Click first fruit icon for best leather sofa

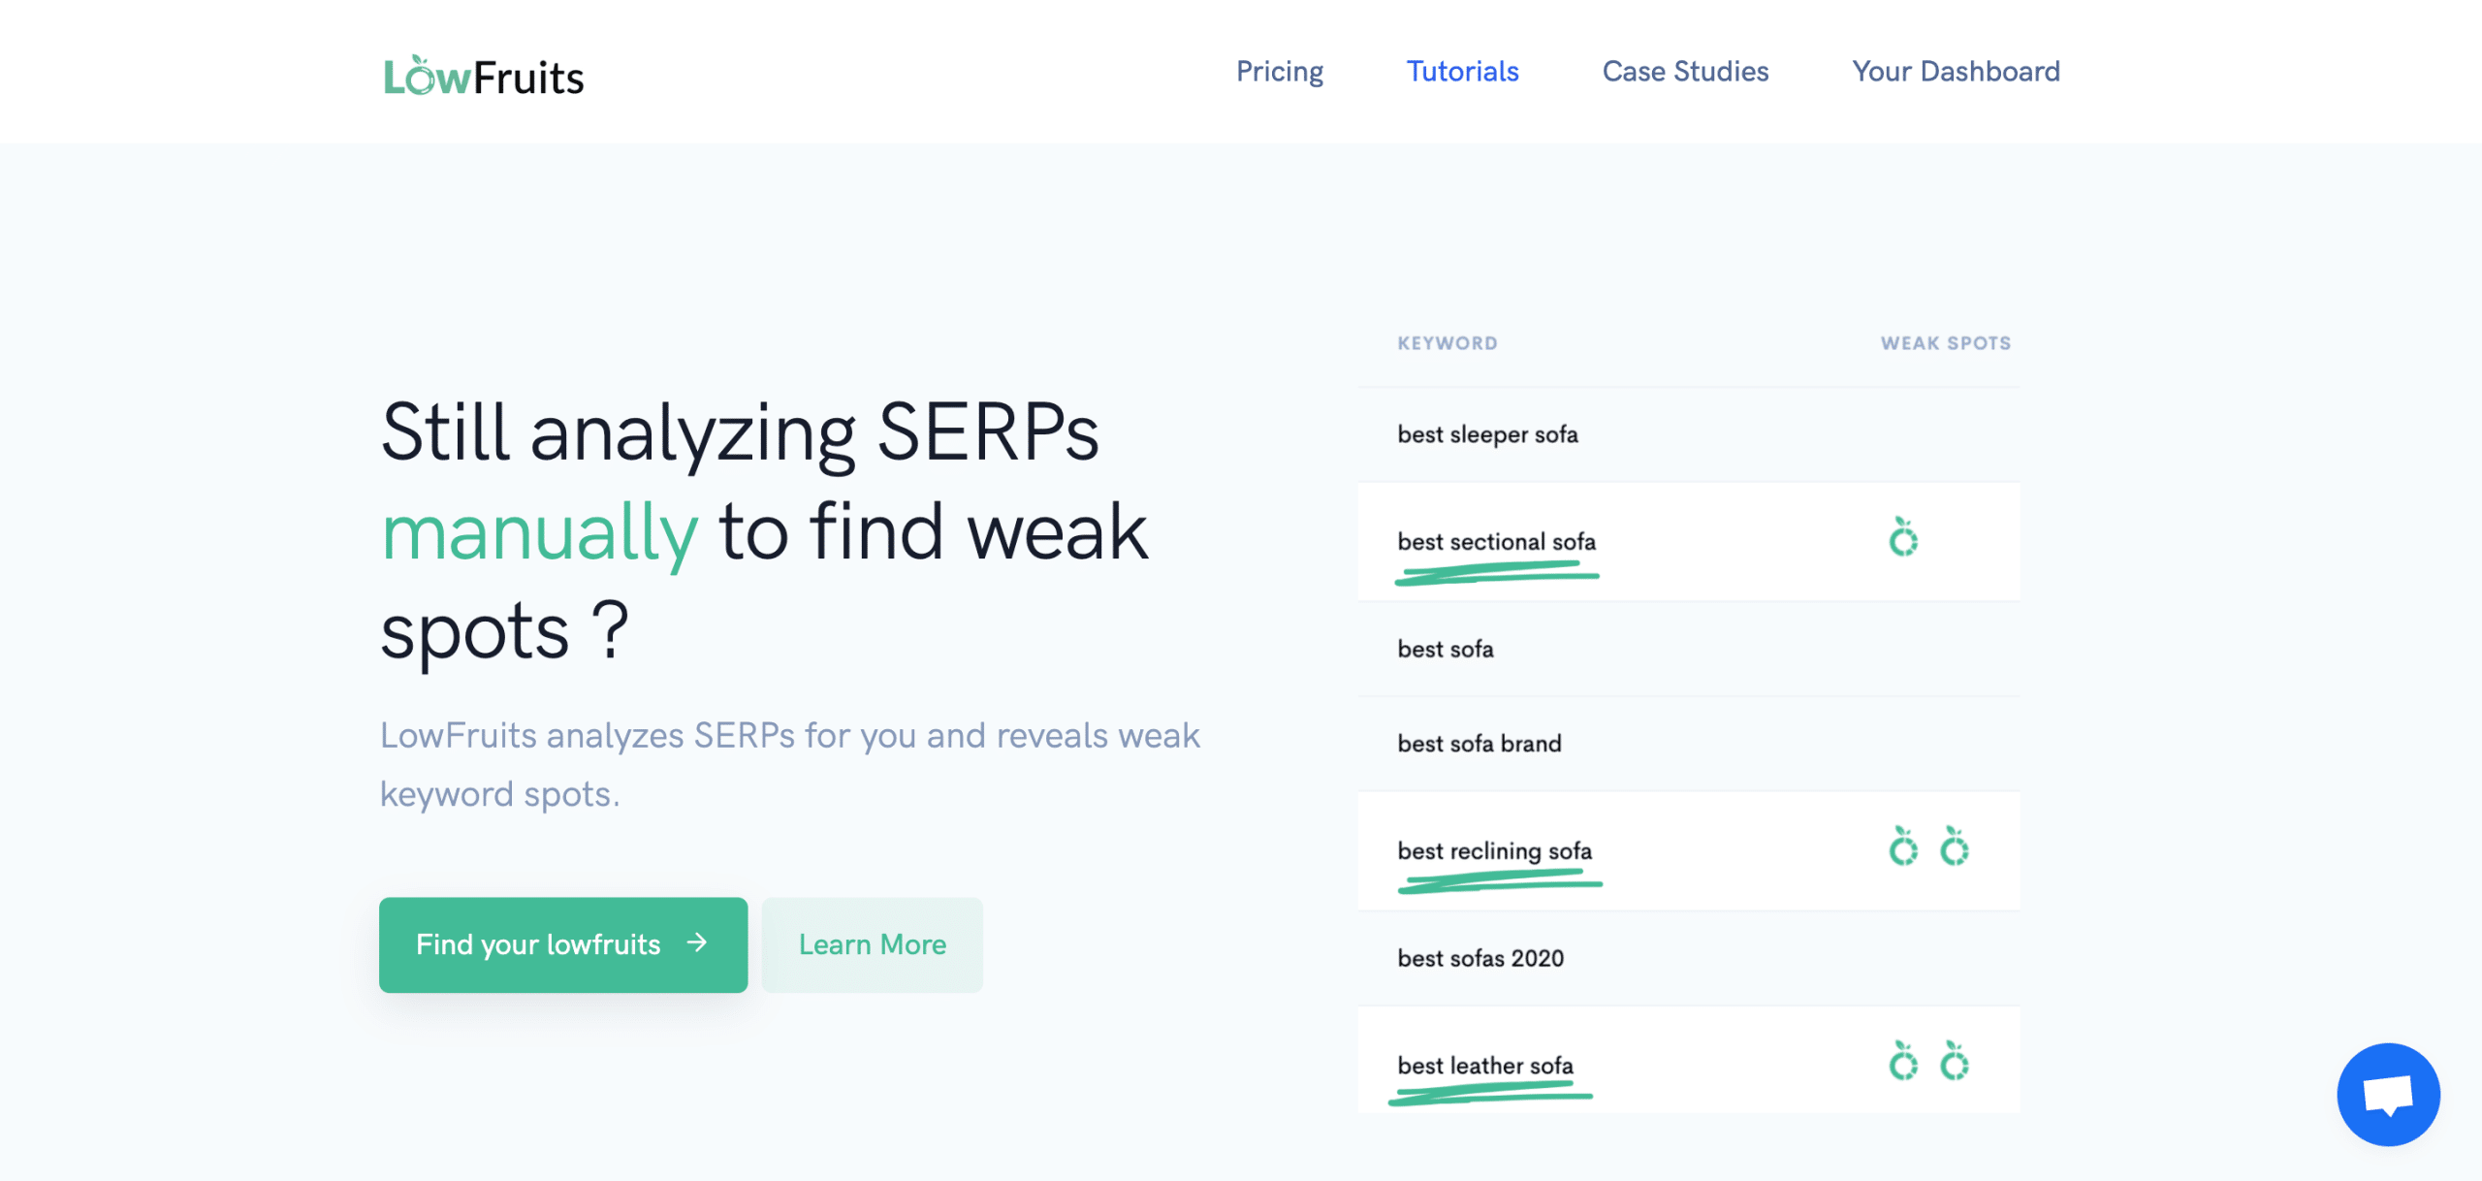pos(1903,1063)
